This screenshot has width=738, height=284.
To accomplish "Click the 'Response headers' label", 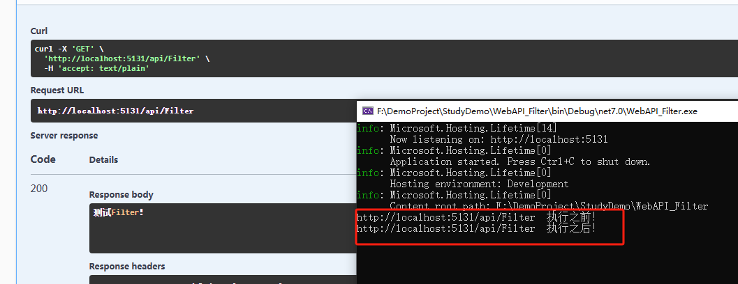I will (126, 266).
